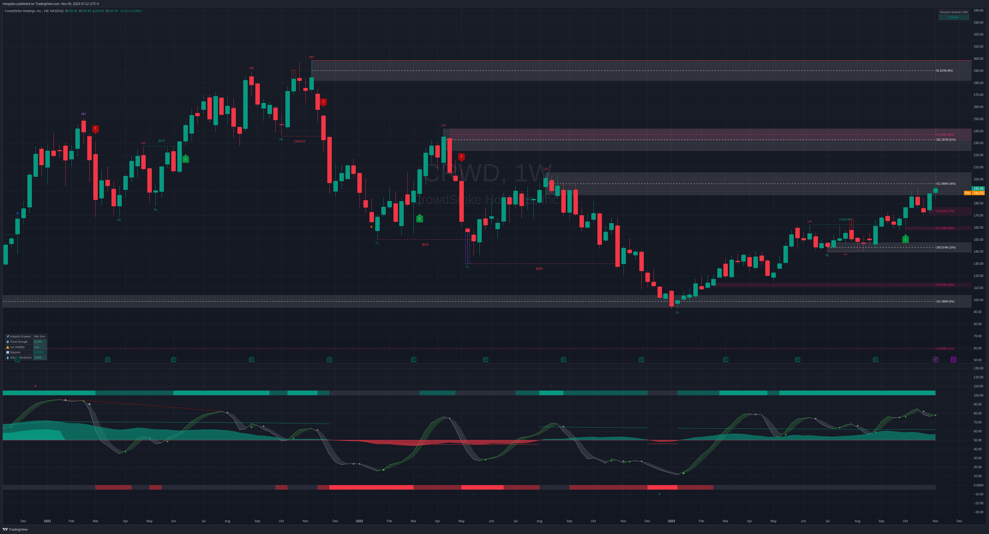
Task: Click the CrowdStrike Holdings symbol legend title
Action: pyautogui.click(x=34, y=11)
